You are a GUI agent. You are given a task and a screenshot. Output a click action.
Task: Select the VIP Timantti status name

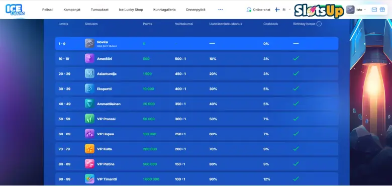point(107,179)
